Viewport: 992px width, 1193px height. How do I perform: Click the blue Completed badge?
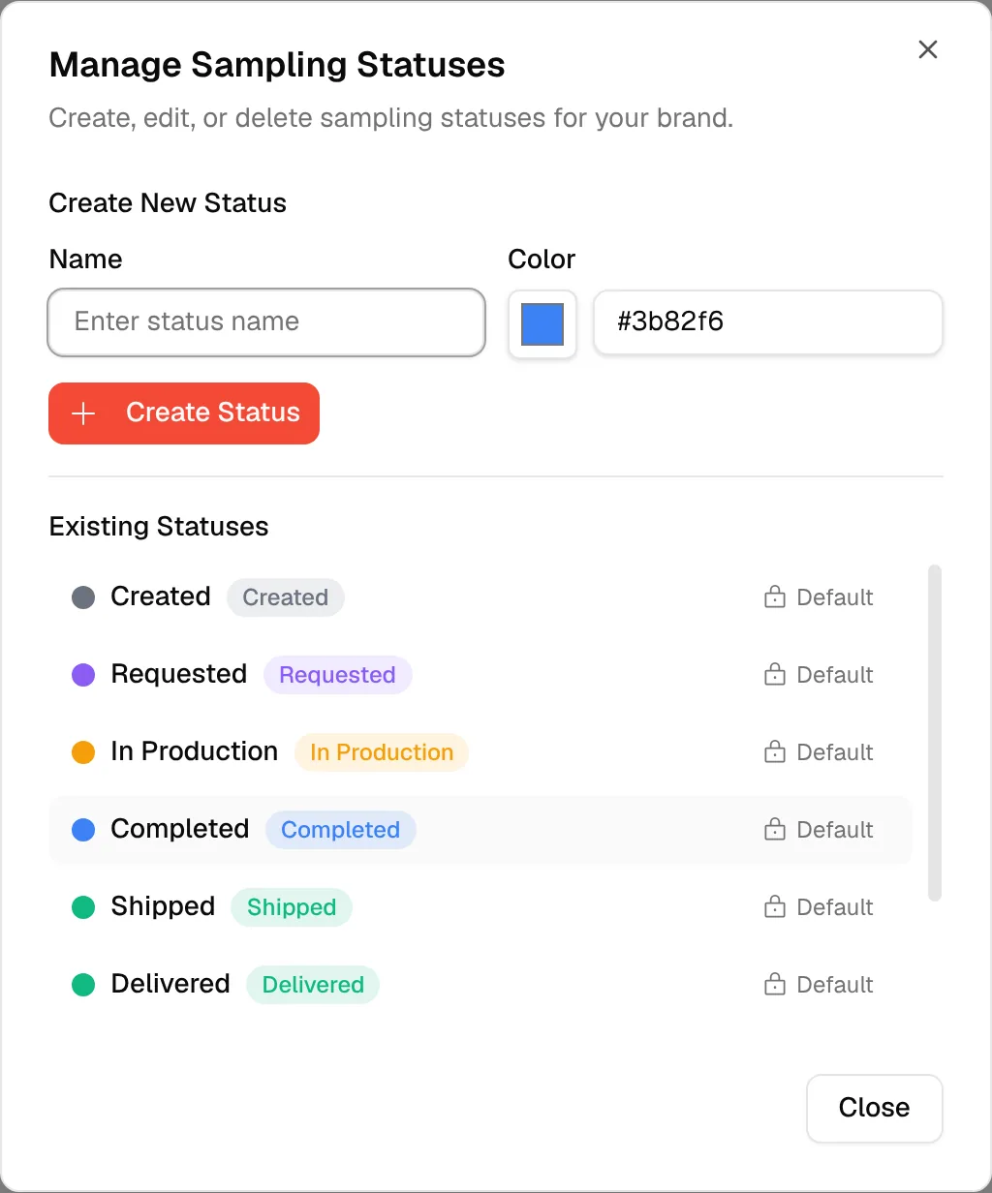click(340, 830)
